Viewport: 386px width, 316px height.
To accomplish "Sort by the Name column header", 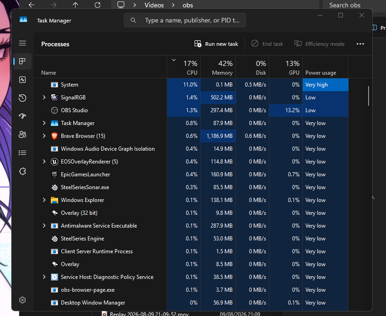I will click(100, 67).
